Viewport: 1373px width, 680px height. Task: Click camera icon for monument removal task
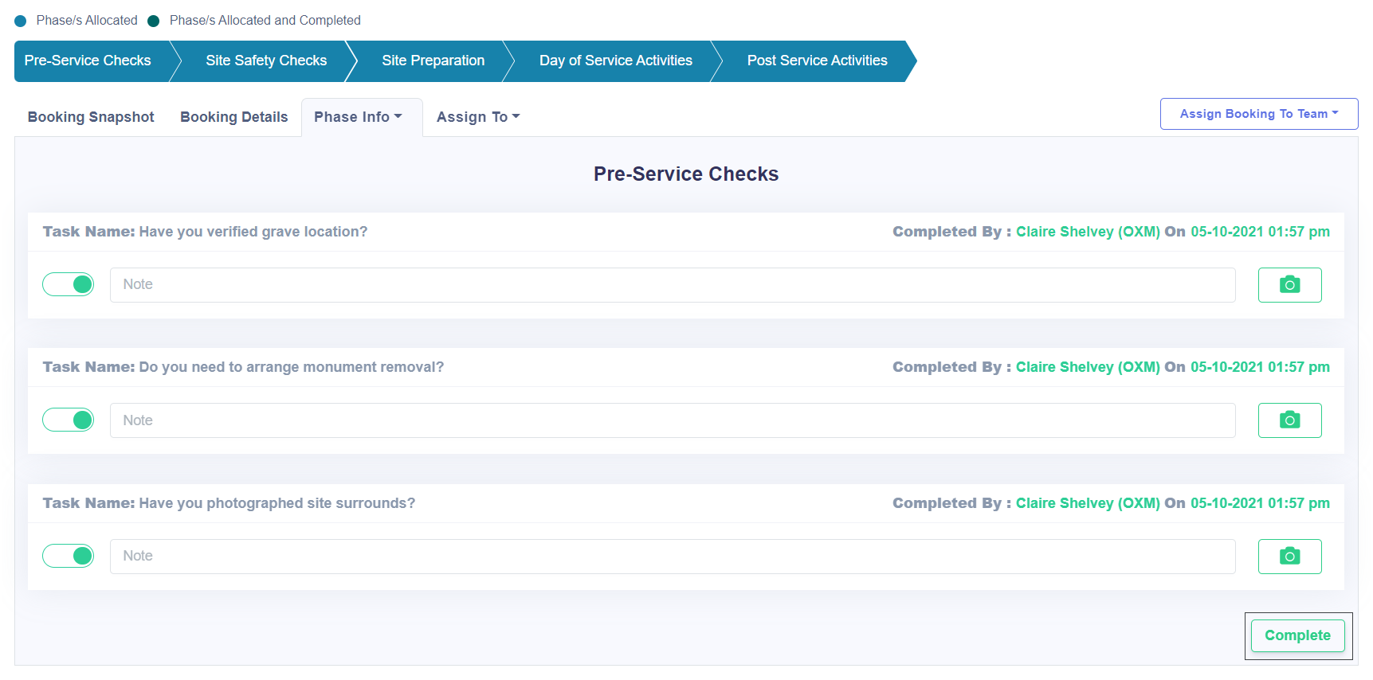1289,420
